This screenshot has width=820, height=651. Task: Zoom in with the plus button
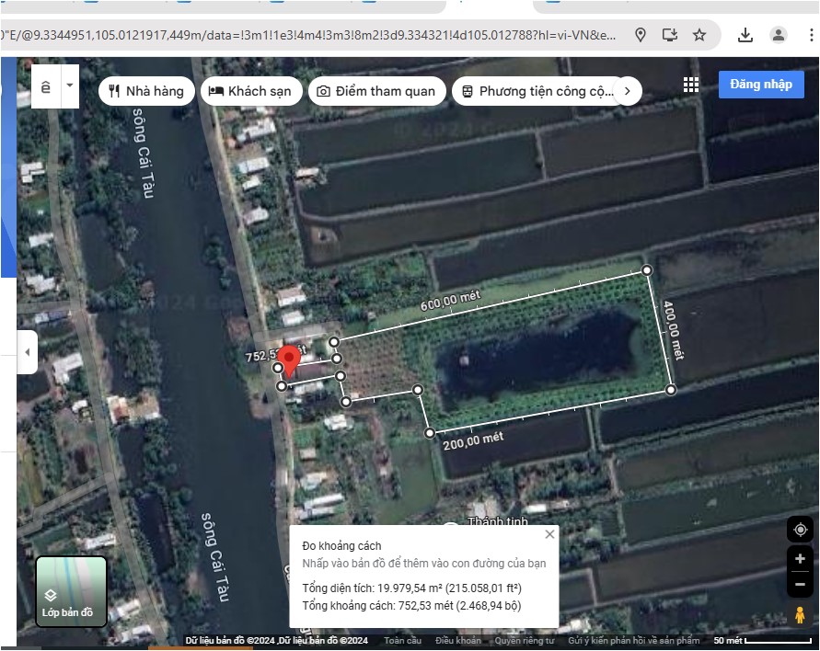pyautogui.click(x=800, y=559)
